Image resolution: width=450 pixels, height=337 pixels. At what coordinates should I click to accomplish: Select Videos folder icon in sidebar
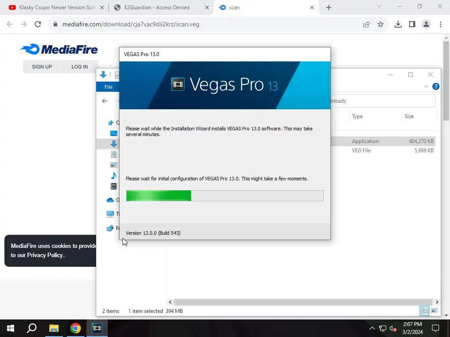114,186
